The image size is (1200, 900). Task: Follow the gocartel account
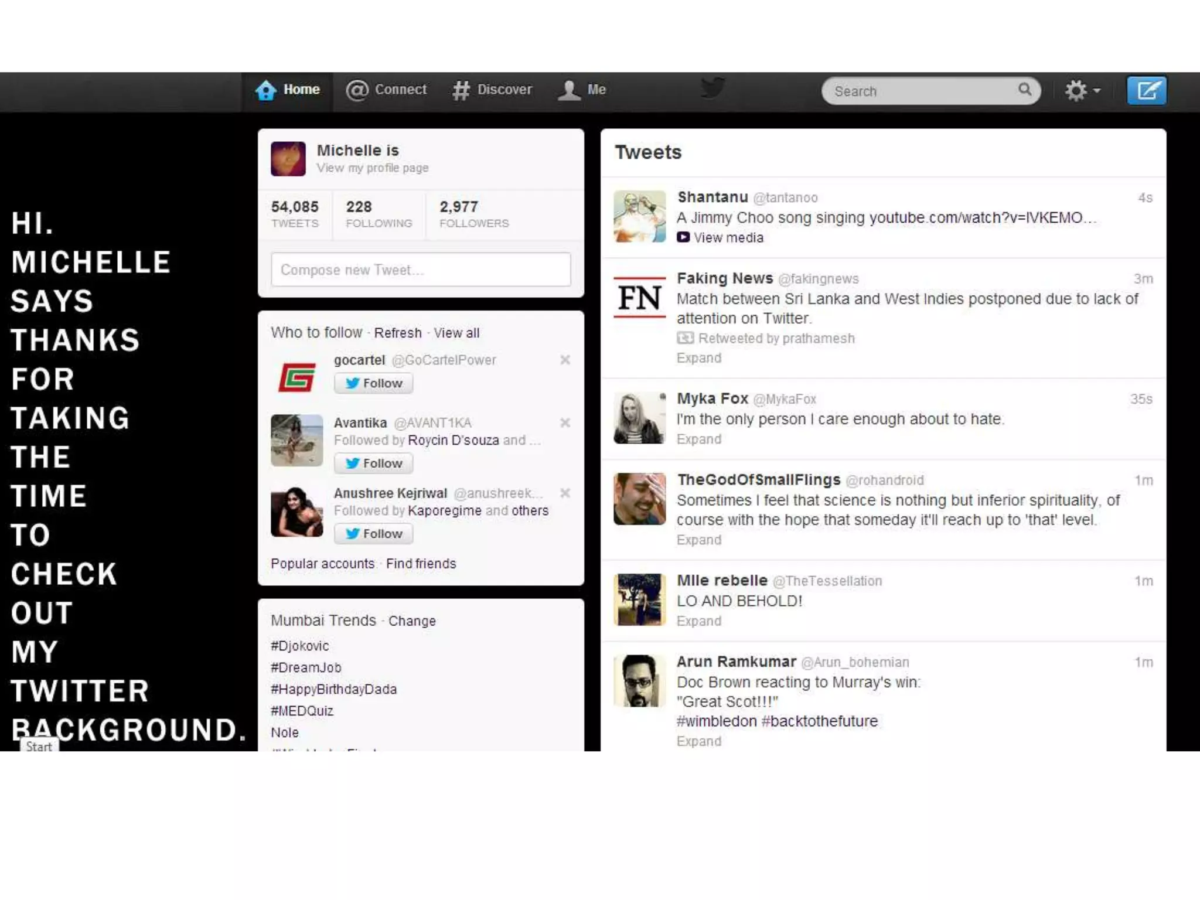[373, 383]
